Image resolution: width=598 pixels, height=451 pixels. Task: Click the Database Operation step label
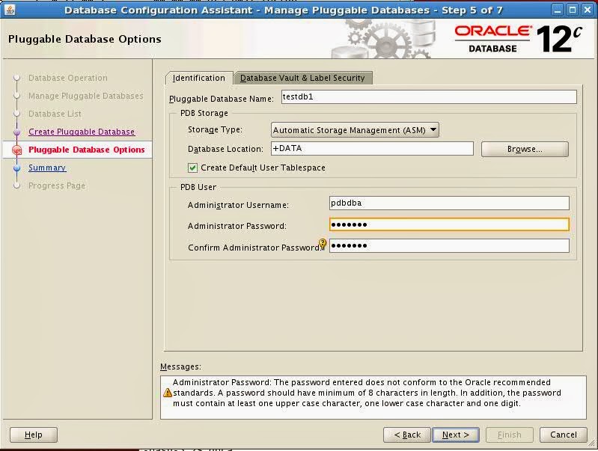click(x=68, y=78)
